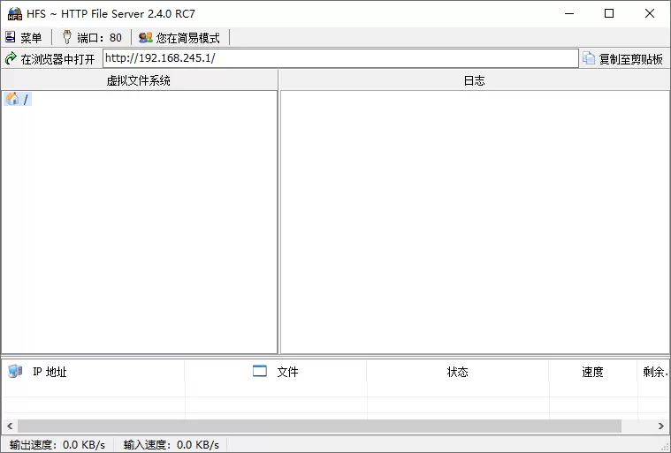671x453 pixels.
Task: Click the HFS app icon in title bar
Action: 15,13
